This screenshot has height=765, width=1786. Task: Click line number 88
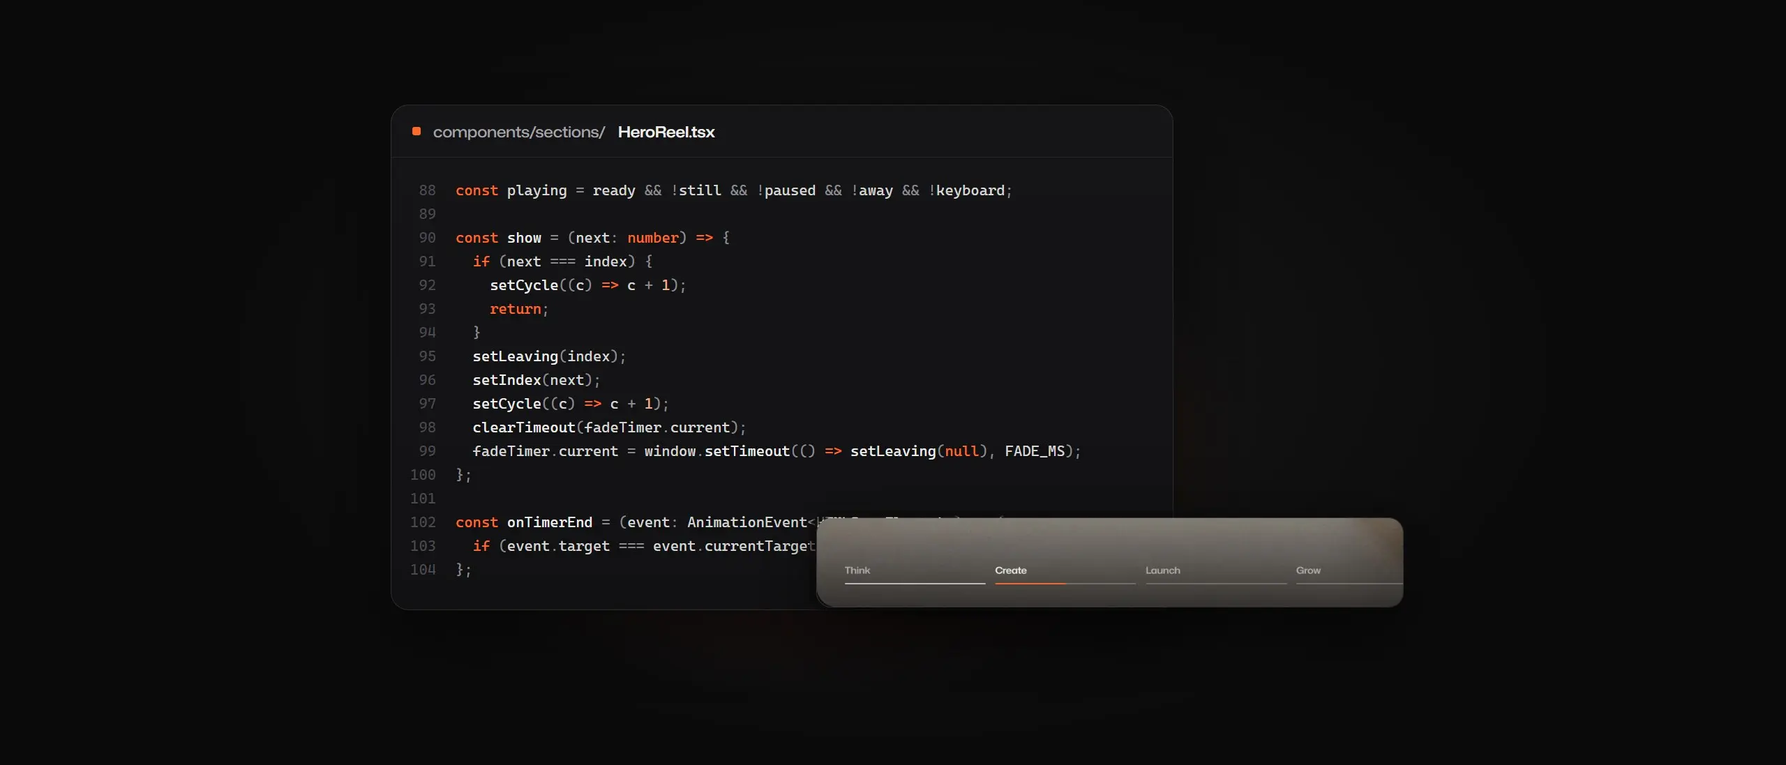[427, 190]
